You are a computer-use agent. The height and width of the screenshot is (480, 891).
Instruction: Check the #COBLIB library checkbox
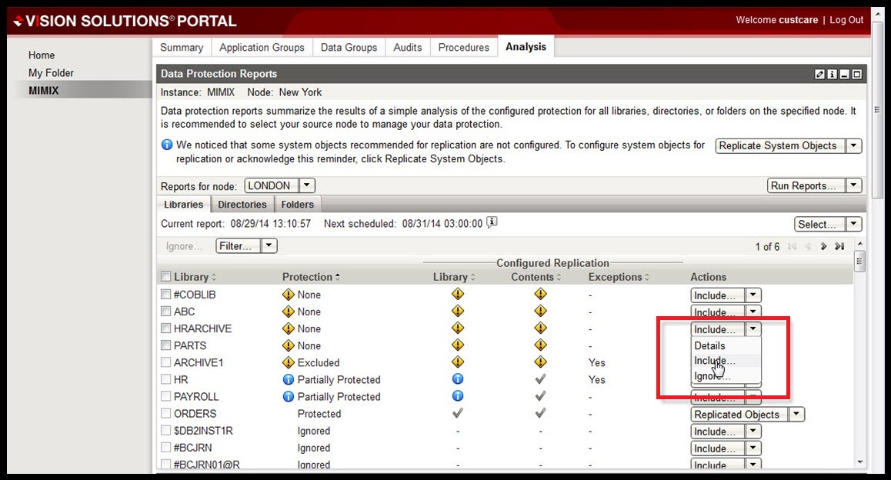[x=165, y=295]
